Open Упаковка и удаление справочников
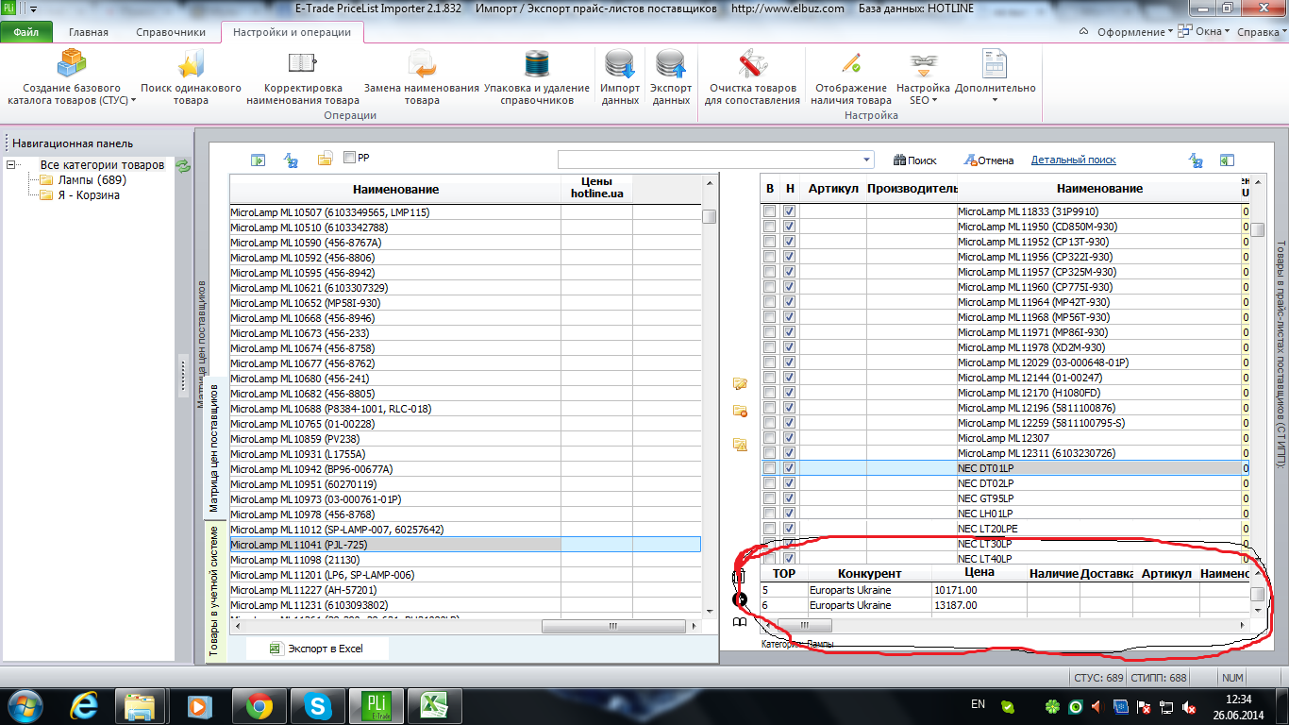This screenshot has height=725, width=1289. tap(537, 64)
